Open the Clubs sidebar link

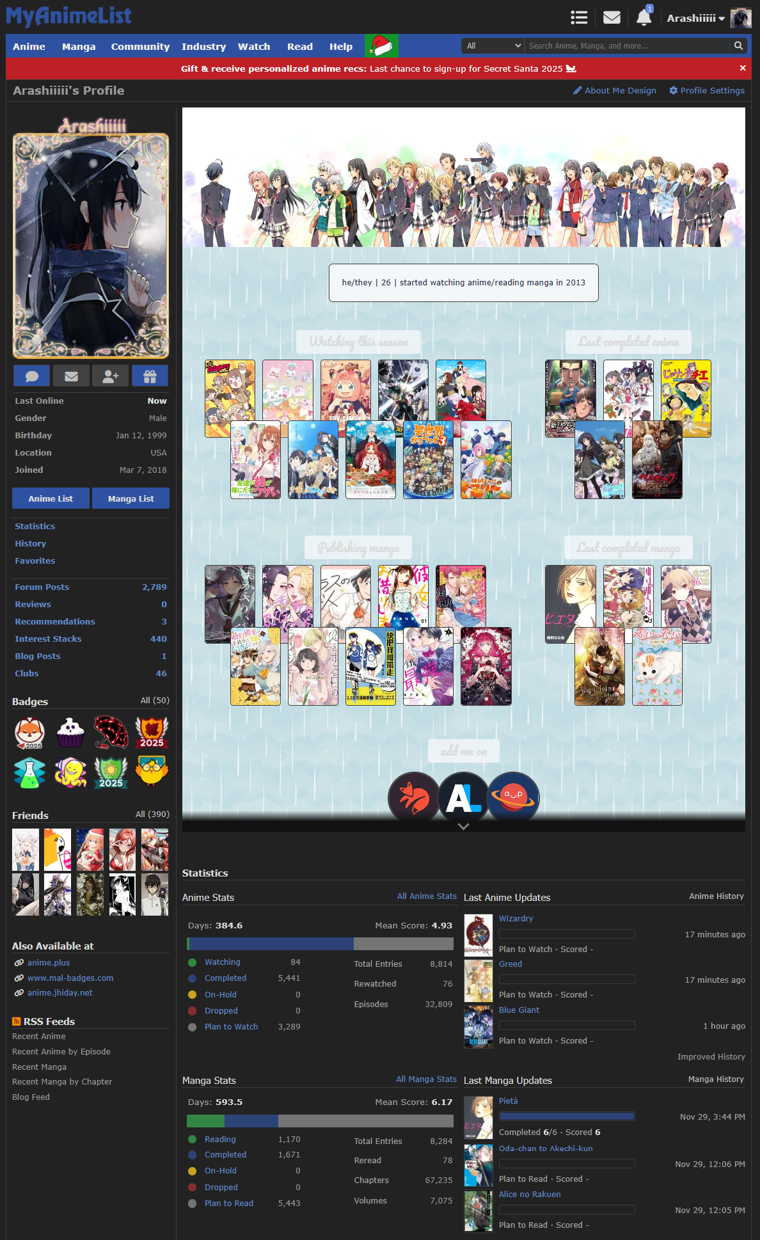pos(27,673)
